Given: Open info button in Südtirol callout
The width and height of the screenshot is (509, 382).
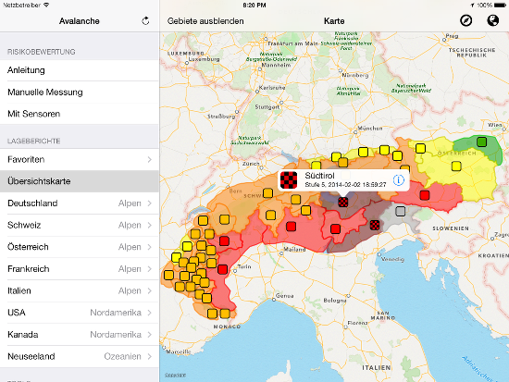Looking at the screenshot, I should click(x=399, y=179).
